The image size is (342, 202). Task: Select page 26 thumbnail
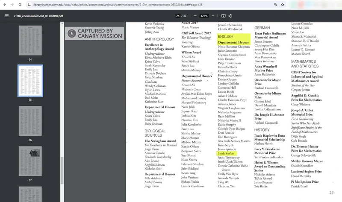tap(30, 120)
